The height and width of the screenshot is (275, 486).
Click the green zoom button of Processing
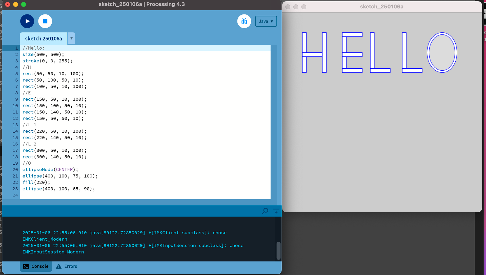tap(24, 4)
